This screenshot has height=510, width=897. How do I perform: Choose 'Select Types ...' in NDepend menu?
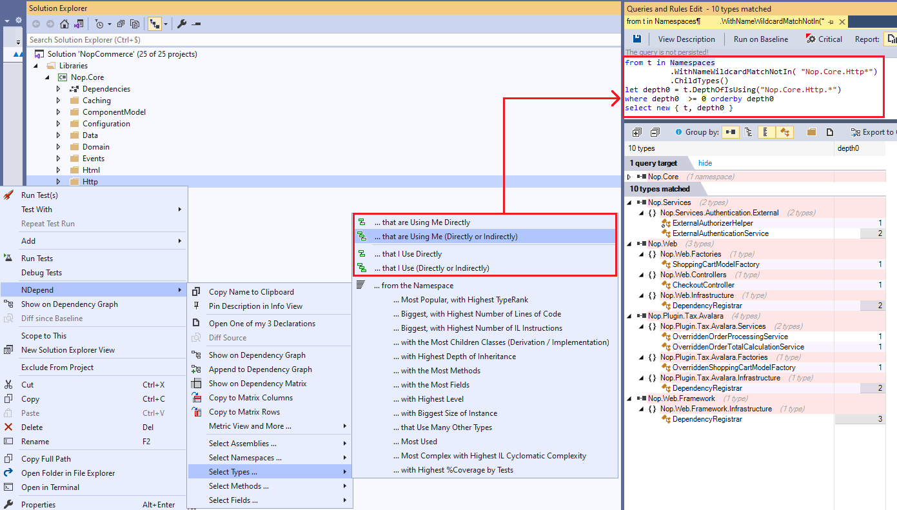point(270,471)
